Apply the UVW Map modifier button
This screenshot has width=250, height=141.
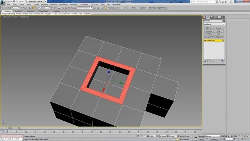[x=209, y=34]
